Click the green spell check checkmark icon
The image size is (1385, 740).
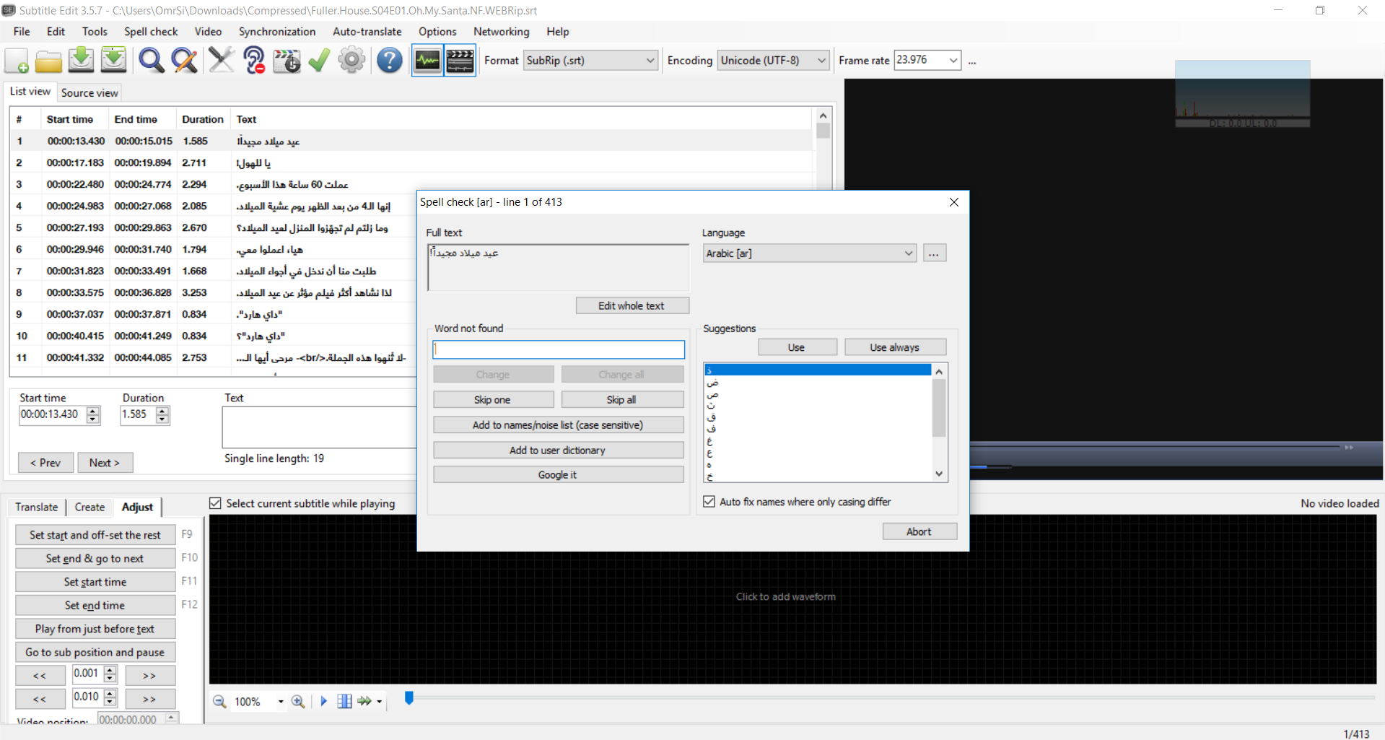coord(319,61)
